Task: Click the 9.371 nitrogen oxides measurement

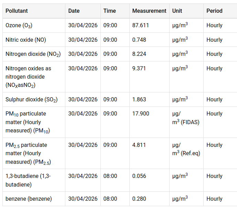Action: point(139,69)
